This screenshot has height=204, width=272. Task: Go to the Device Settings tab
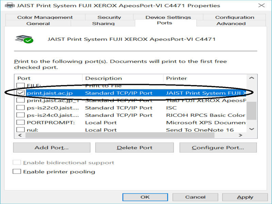(168, 17)
